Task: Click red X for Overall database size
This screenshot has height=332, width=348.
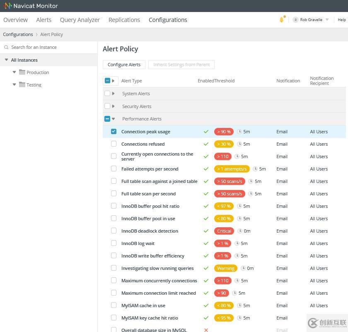Action: 206,330
